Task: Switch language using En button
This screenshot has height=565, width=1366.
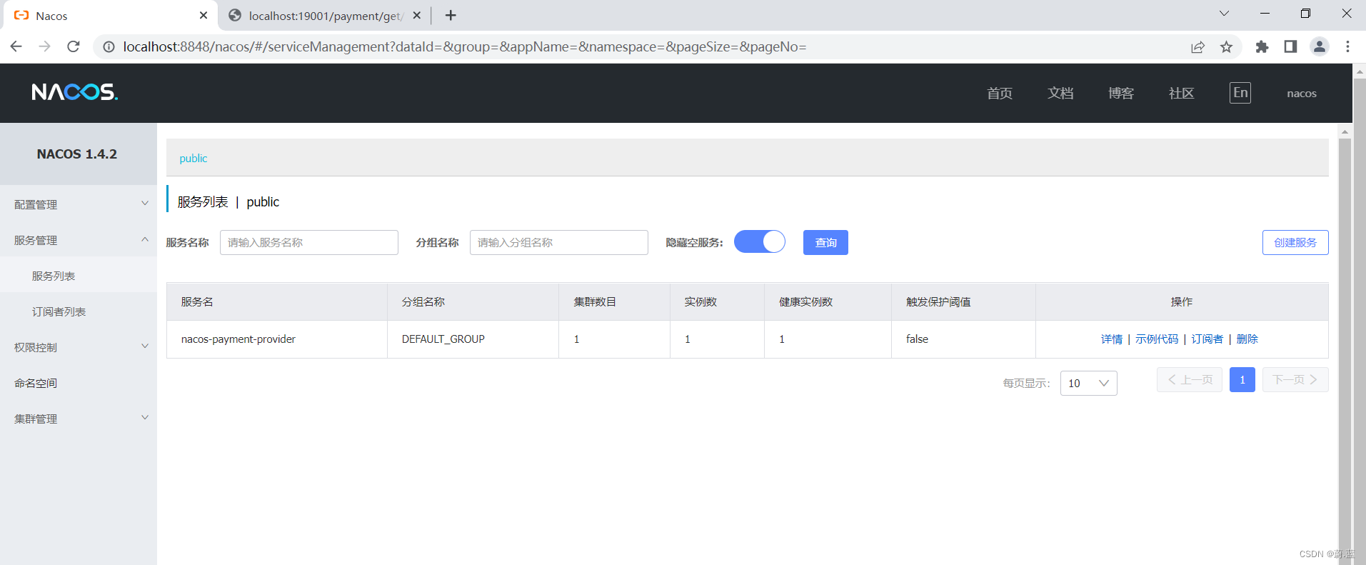Action: pyautogui.click(x=1240, y=93)
